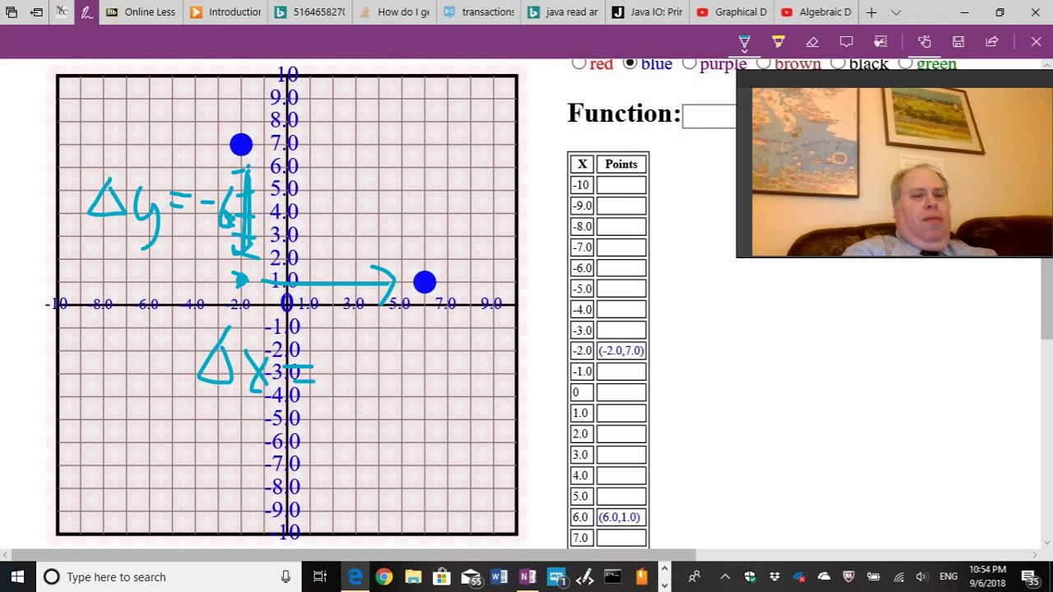Select the purple color radio button
Image resolution: width=1053 pixels, height=592 pixels.
689,63
